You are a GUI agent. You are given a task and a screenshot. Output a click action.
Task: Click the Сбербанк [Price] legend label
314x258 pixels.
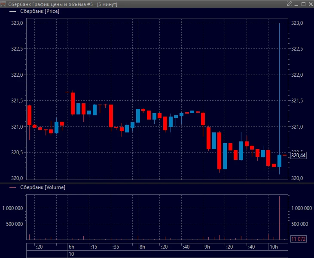coord(40,11)
